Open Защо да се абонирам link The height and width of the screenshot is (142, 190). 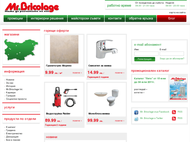tap(172, 58)
